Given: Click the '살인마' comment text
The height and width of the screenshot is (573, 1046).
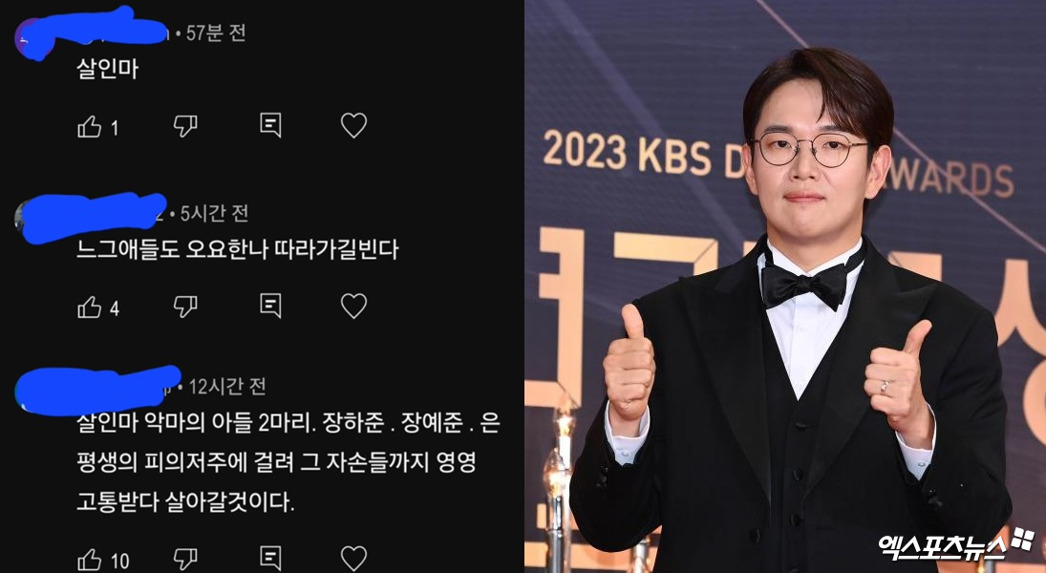Looking at the screenshot, I should tap(107, 69).
